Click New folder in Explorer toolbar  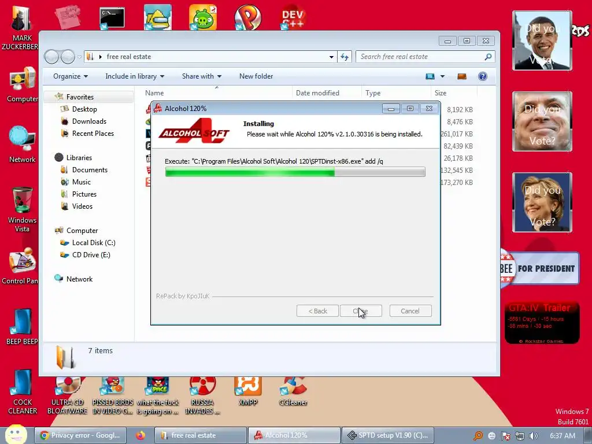[256, 76]
